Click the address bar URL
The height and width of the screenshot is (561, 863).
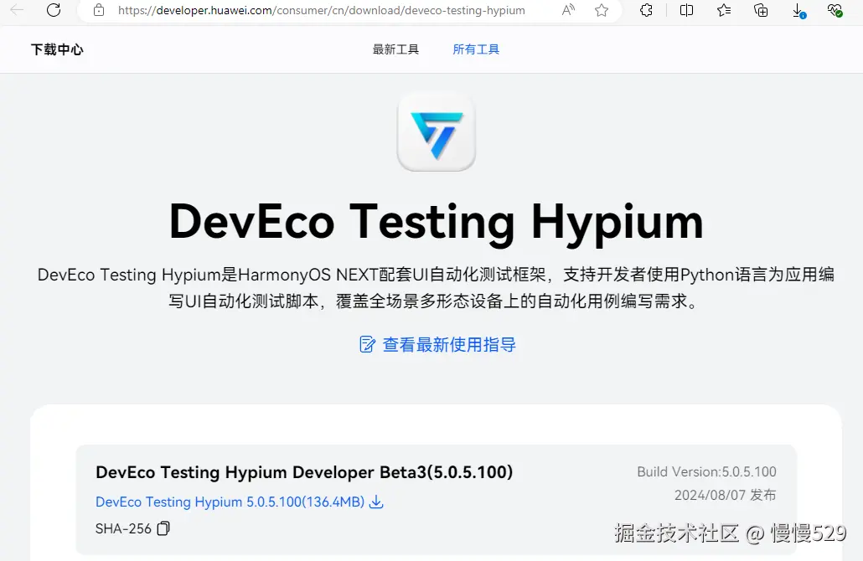coord(322,10)
